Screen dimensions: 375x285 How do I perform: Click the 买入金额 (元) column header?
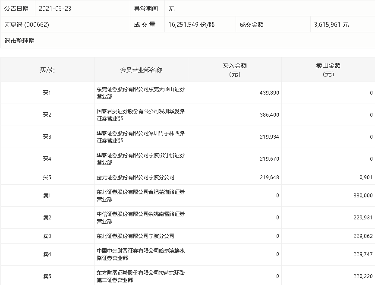[235, 70]
